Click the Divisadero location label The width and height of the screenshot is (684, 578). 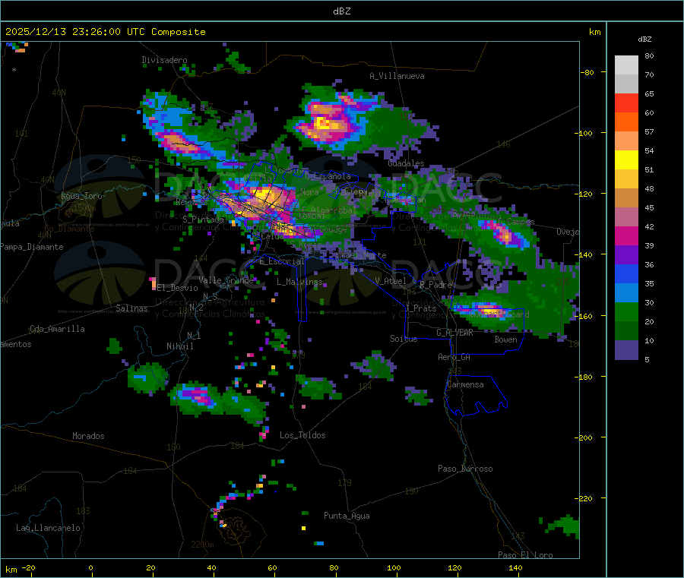tap(164, 60)
